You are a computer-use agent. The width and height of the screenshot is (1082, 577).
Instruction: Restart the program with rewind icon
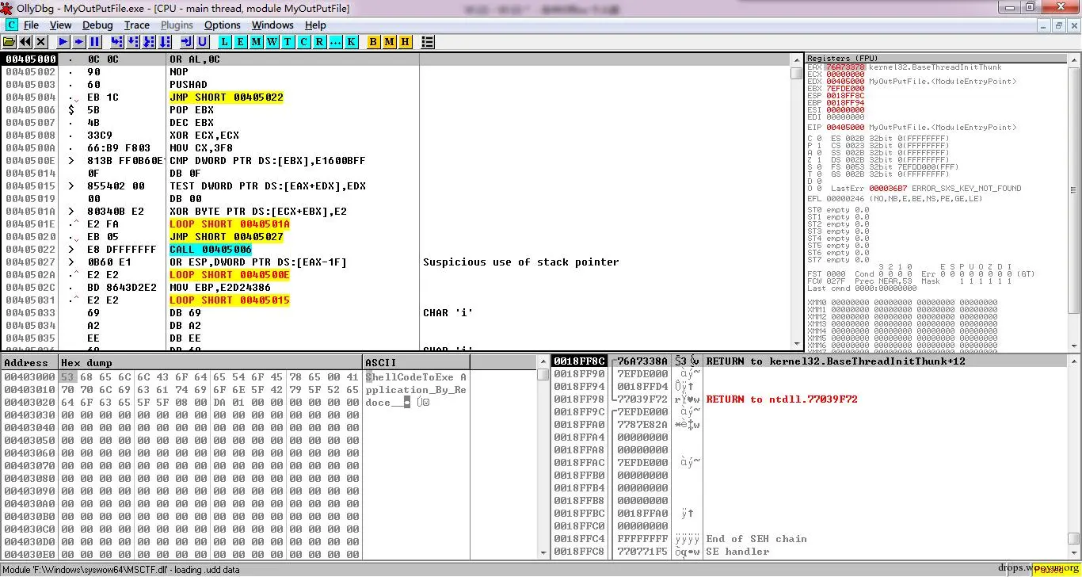[25, 42]
